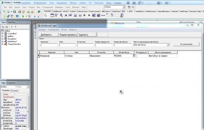Choose the Frames component icon

(52, 15)
